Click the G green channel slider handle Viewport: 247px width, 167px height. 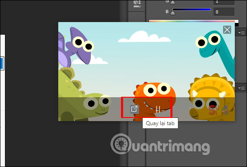point(173,2)
